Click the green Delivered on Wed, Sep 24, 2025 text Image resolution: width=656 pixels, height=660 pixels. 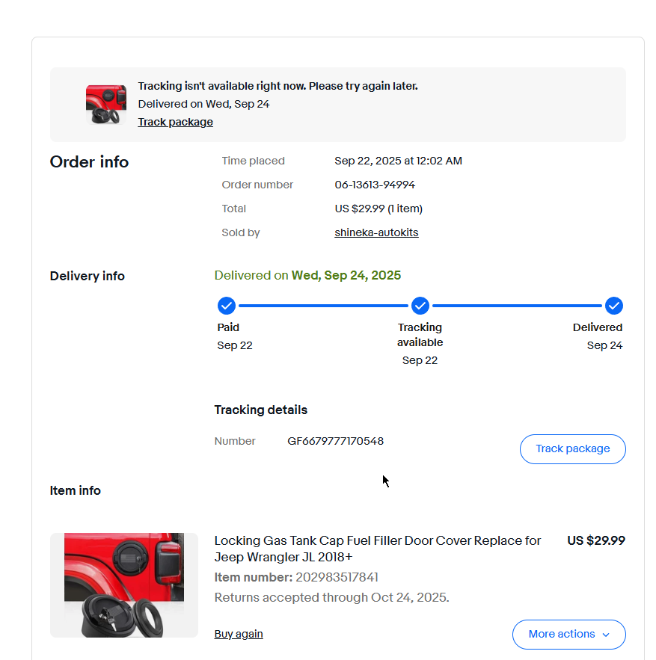(x=307, y=275)
